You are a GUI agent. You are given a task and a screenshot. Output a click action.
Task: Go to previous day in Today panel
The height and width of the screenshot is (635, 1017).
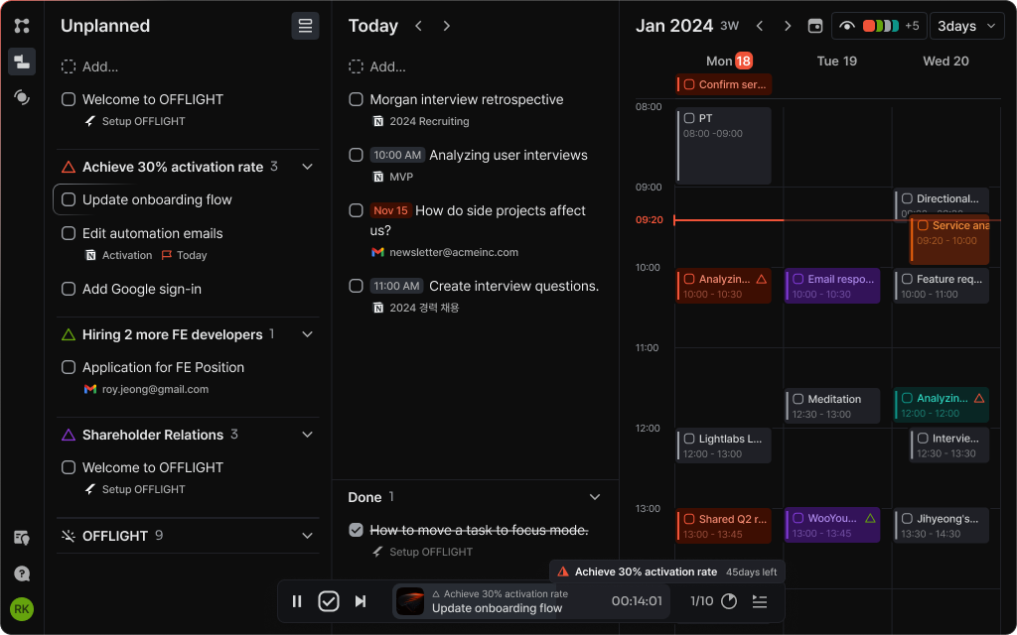(x=418, y=26)
